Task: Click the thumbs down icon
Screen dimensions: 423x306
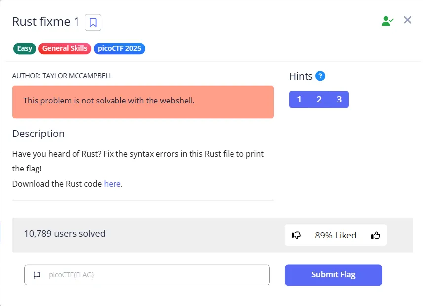Action: [x=296, y=235]
